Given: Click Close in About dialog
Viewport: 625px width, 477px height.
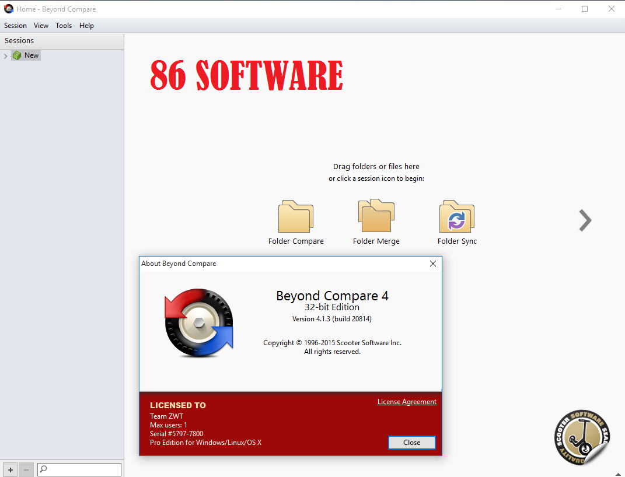Looking at the screenshot, I should (412, 443).
